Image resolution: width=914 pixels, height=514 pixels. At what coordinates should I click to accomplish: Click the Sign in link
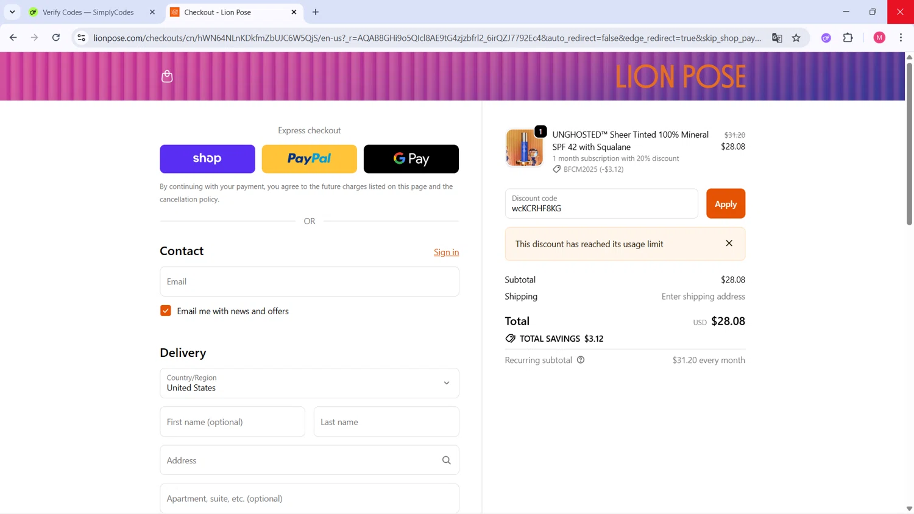(447, 252)
